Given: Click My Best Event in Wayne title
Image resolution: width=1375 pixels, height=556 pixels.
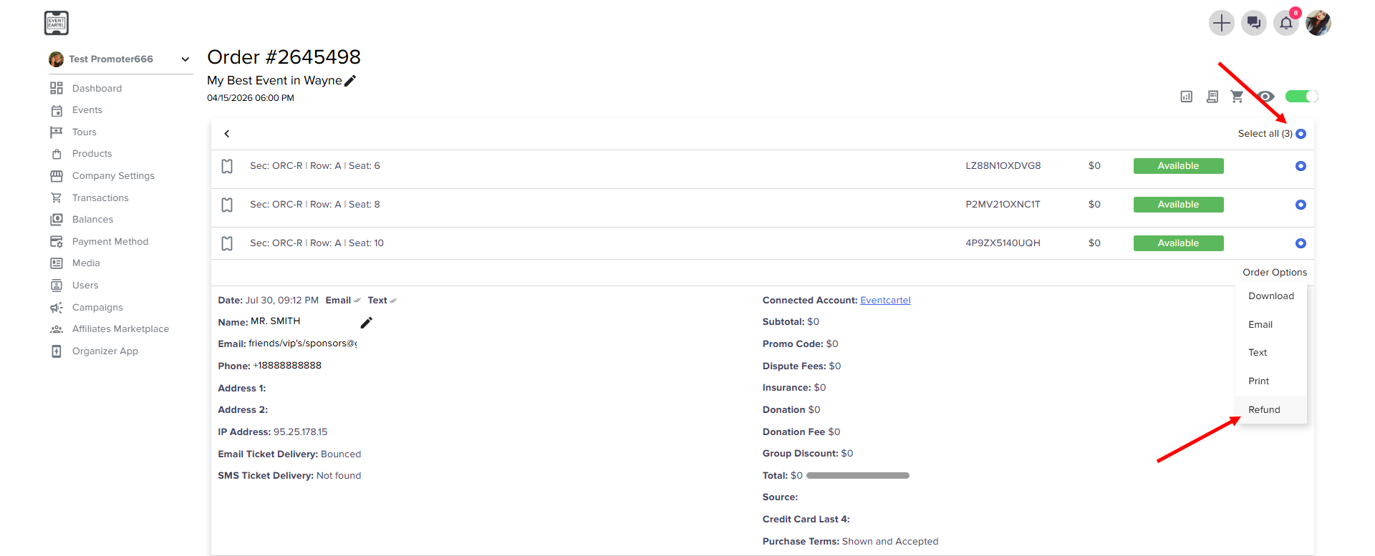Looking at the screenshot, I should click(274, 81).
